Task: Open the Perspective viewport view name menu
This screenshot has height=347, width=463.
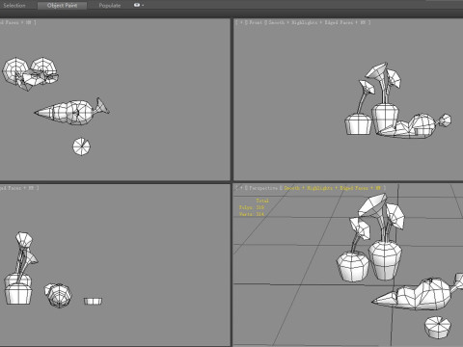Action: pos(263,188)
